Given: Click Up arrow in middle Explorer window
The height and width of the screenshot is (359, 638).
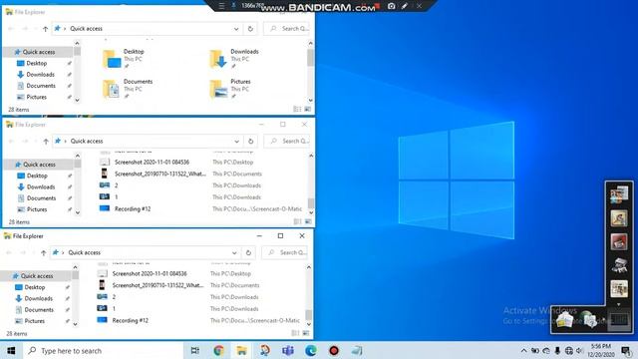Looking at the screenshot, I should click(x=46, y=141).
